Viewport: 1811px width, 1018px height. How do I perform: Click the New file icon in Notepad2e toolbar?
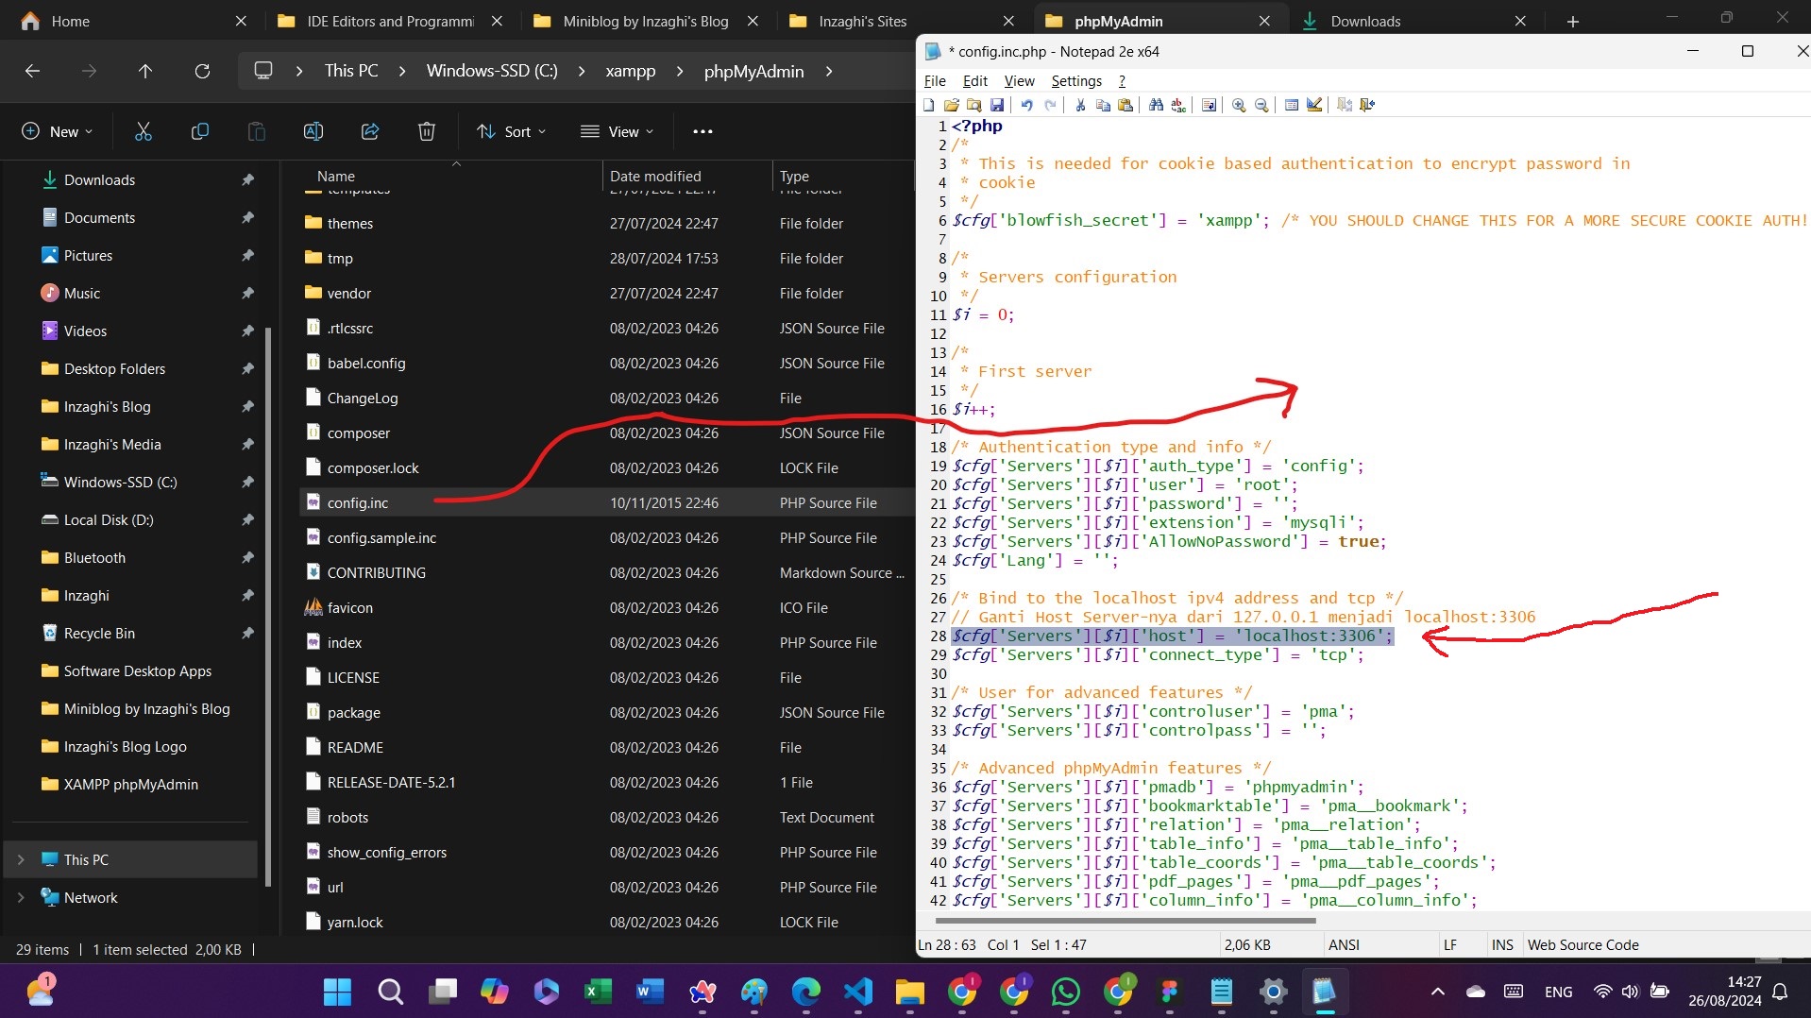click(x=929, y=105)
